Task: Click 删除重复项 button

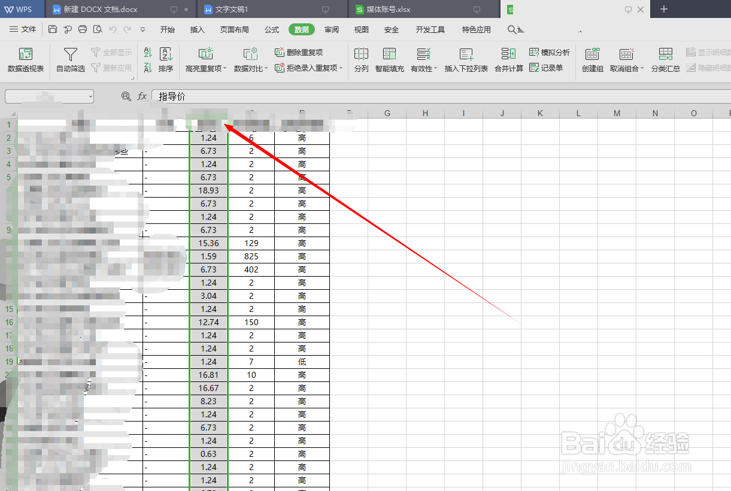Action: pyautogui.click(x=299, y=53)
